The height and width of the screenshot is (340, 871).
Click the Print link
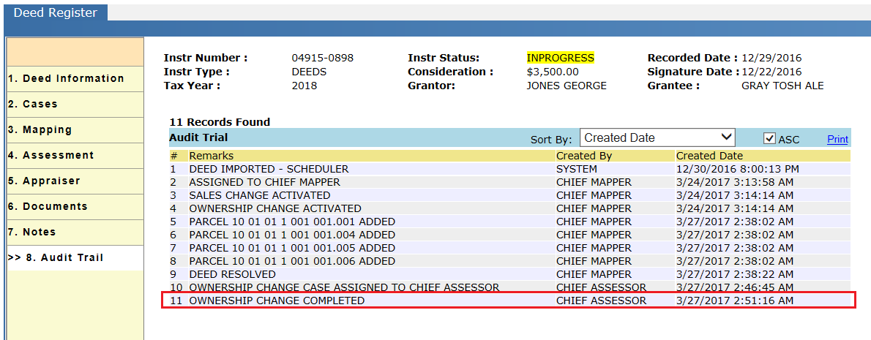point(837,139)
